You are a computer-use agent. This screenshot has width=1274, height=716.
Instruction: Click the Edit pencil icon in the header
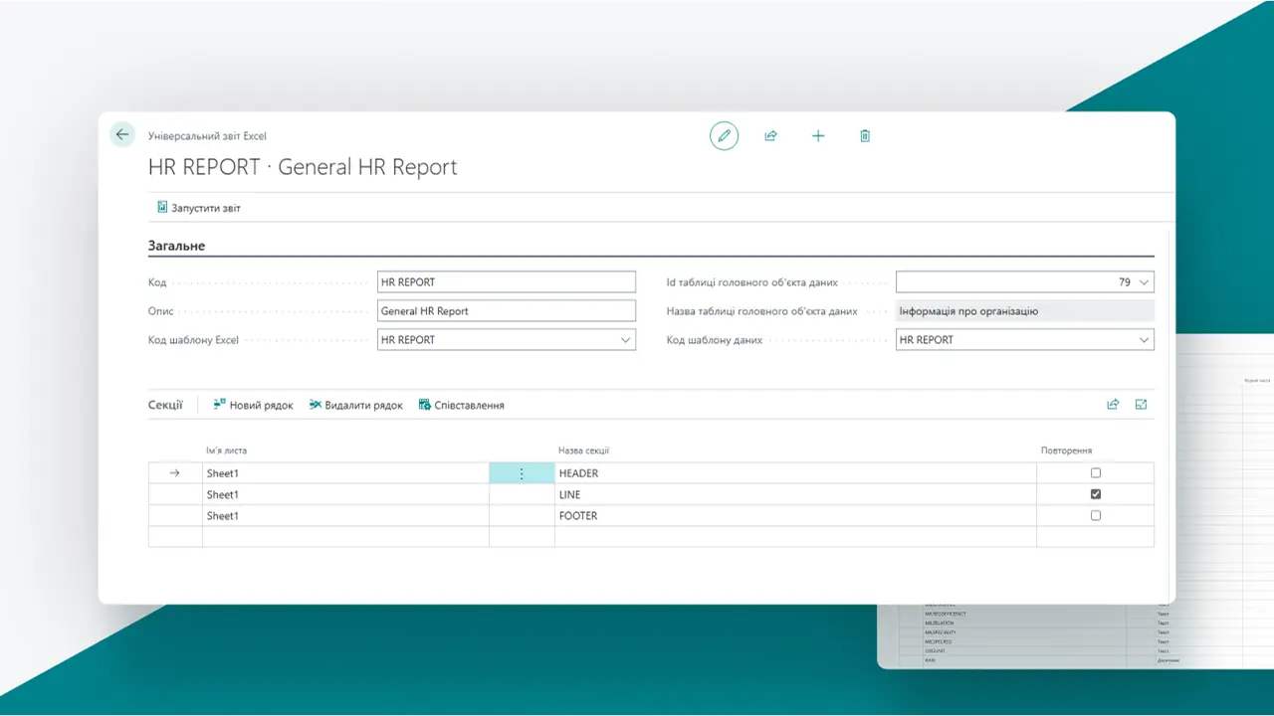724,136
